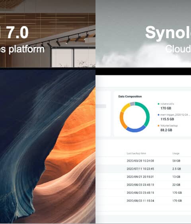
Task: Click the 'Volume backup' legend label
Action: (x=169, y=126)
